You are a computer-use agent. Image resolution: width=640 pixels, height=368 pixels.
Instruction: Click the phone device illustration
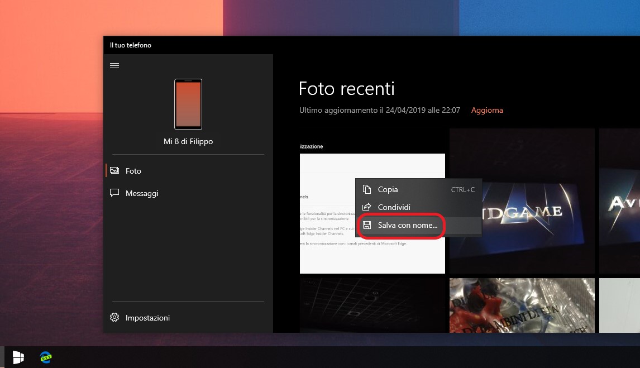(188, 104)
